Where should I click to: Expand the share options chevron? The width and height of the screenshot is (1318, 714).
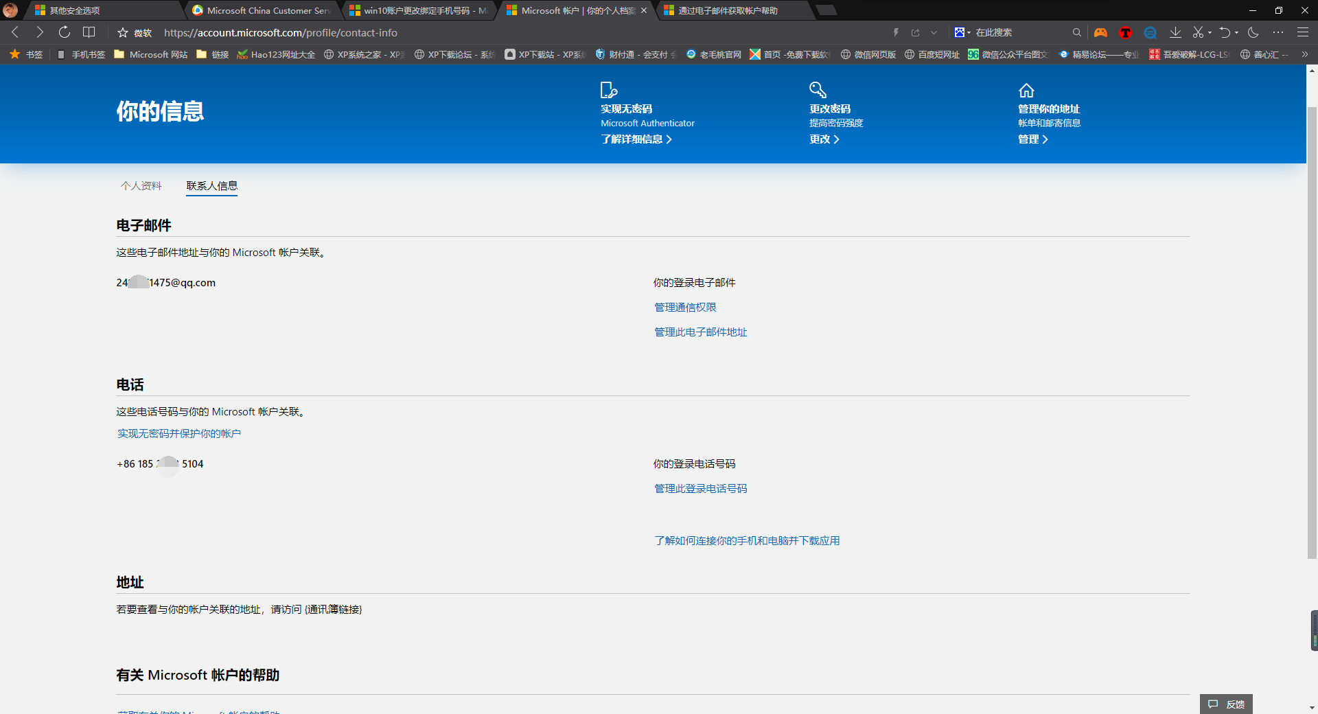coord(934,32)
